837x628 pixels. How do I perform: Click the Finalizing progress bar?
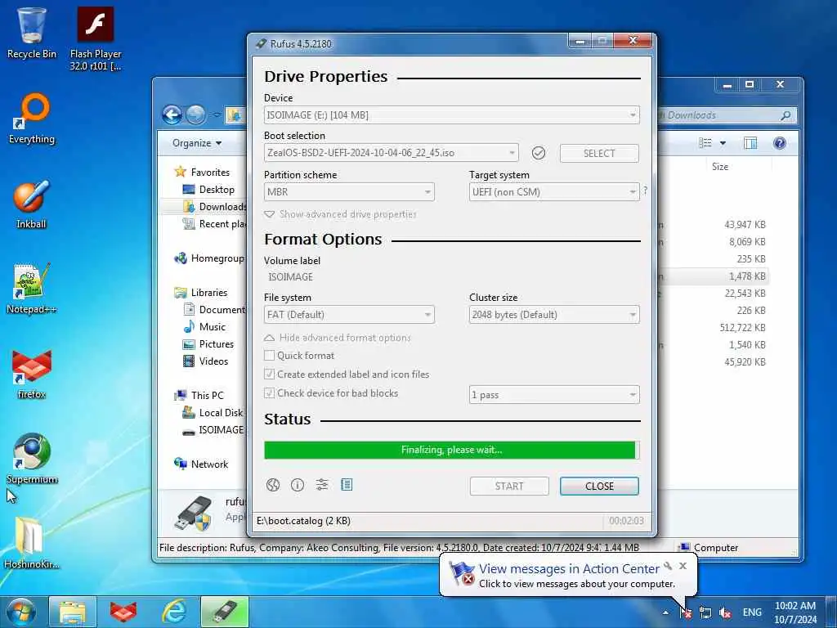[x=451, y=451]
